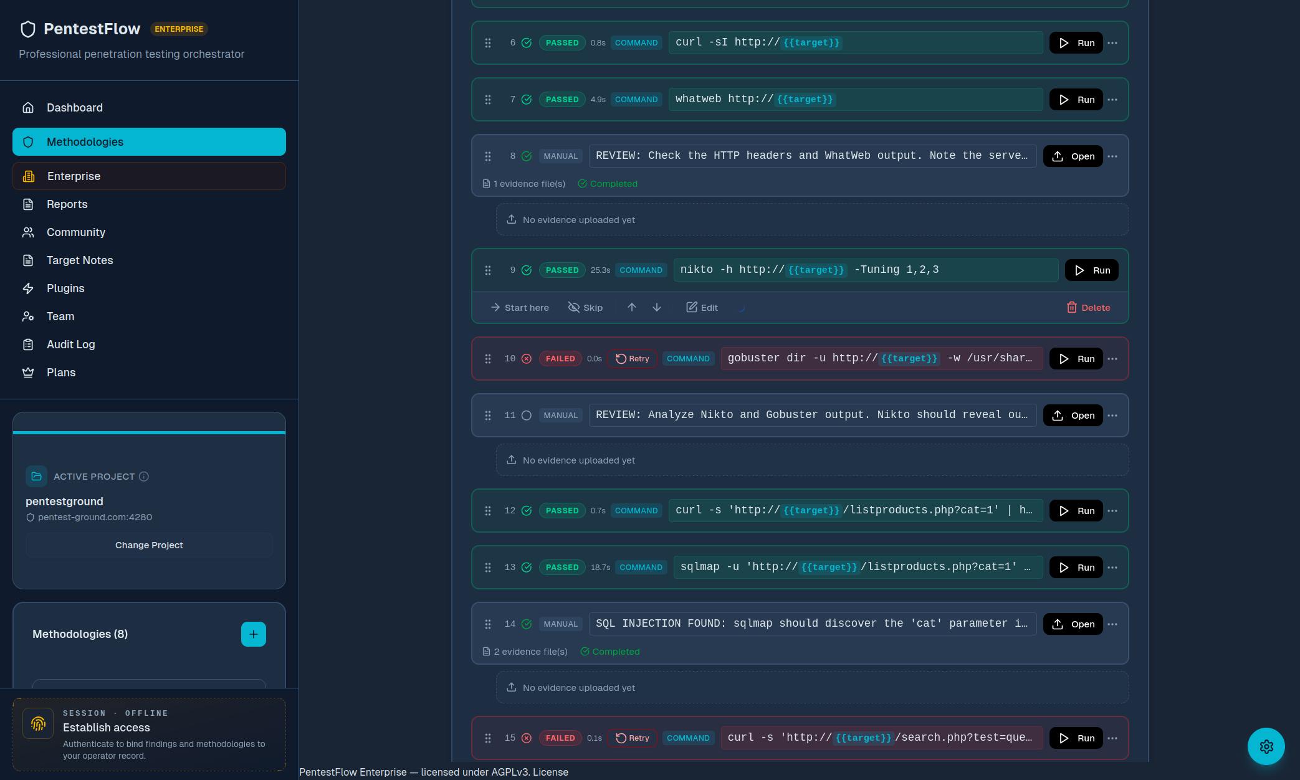Open the Enterprise section
1300x780 pixels.
click(149, 176)
